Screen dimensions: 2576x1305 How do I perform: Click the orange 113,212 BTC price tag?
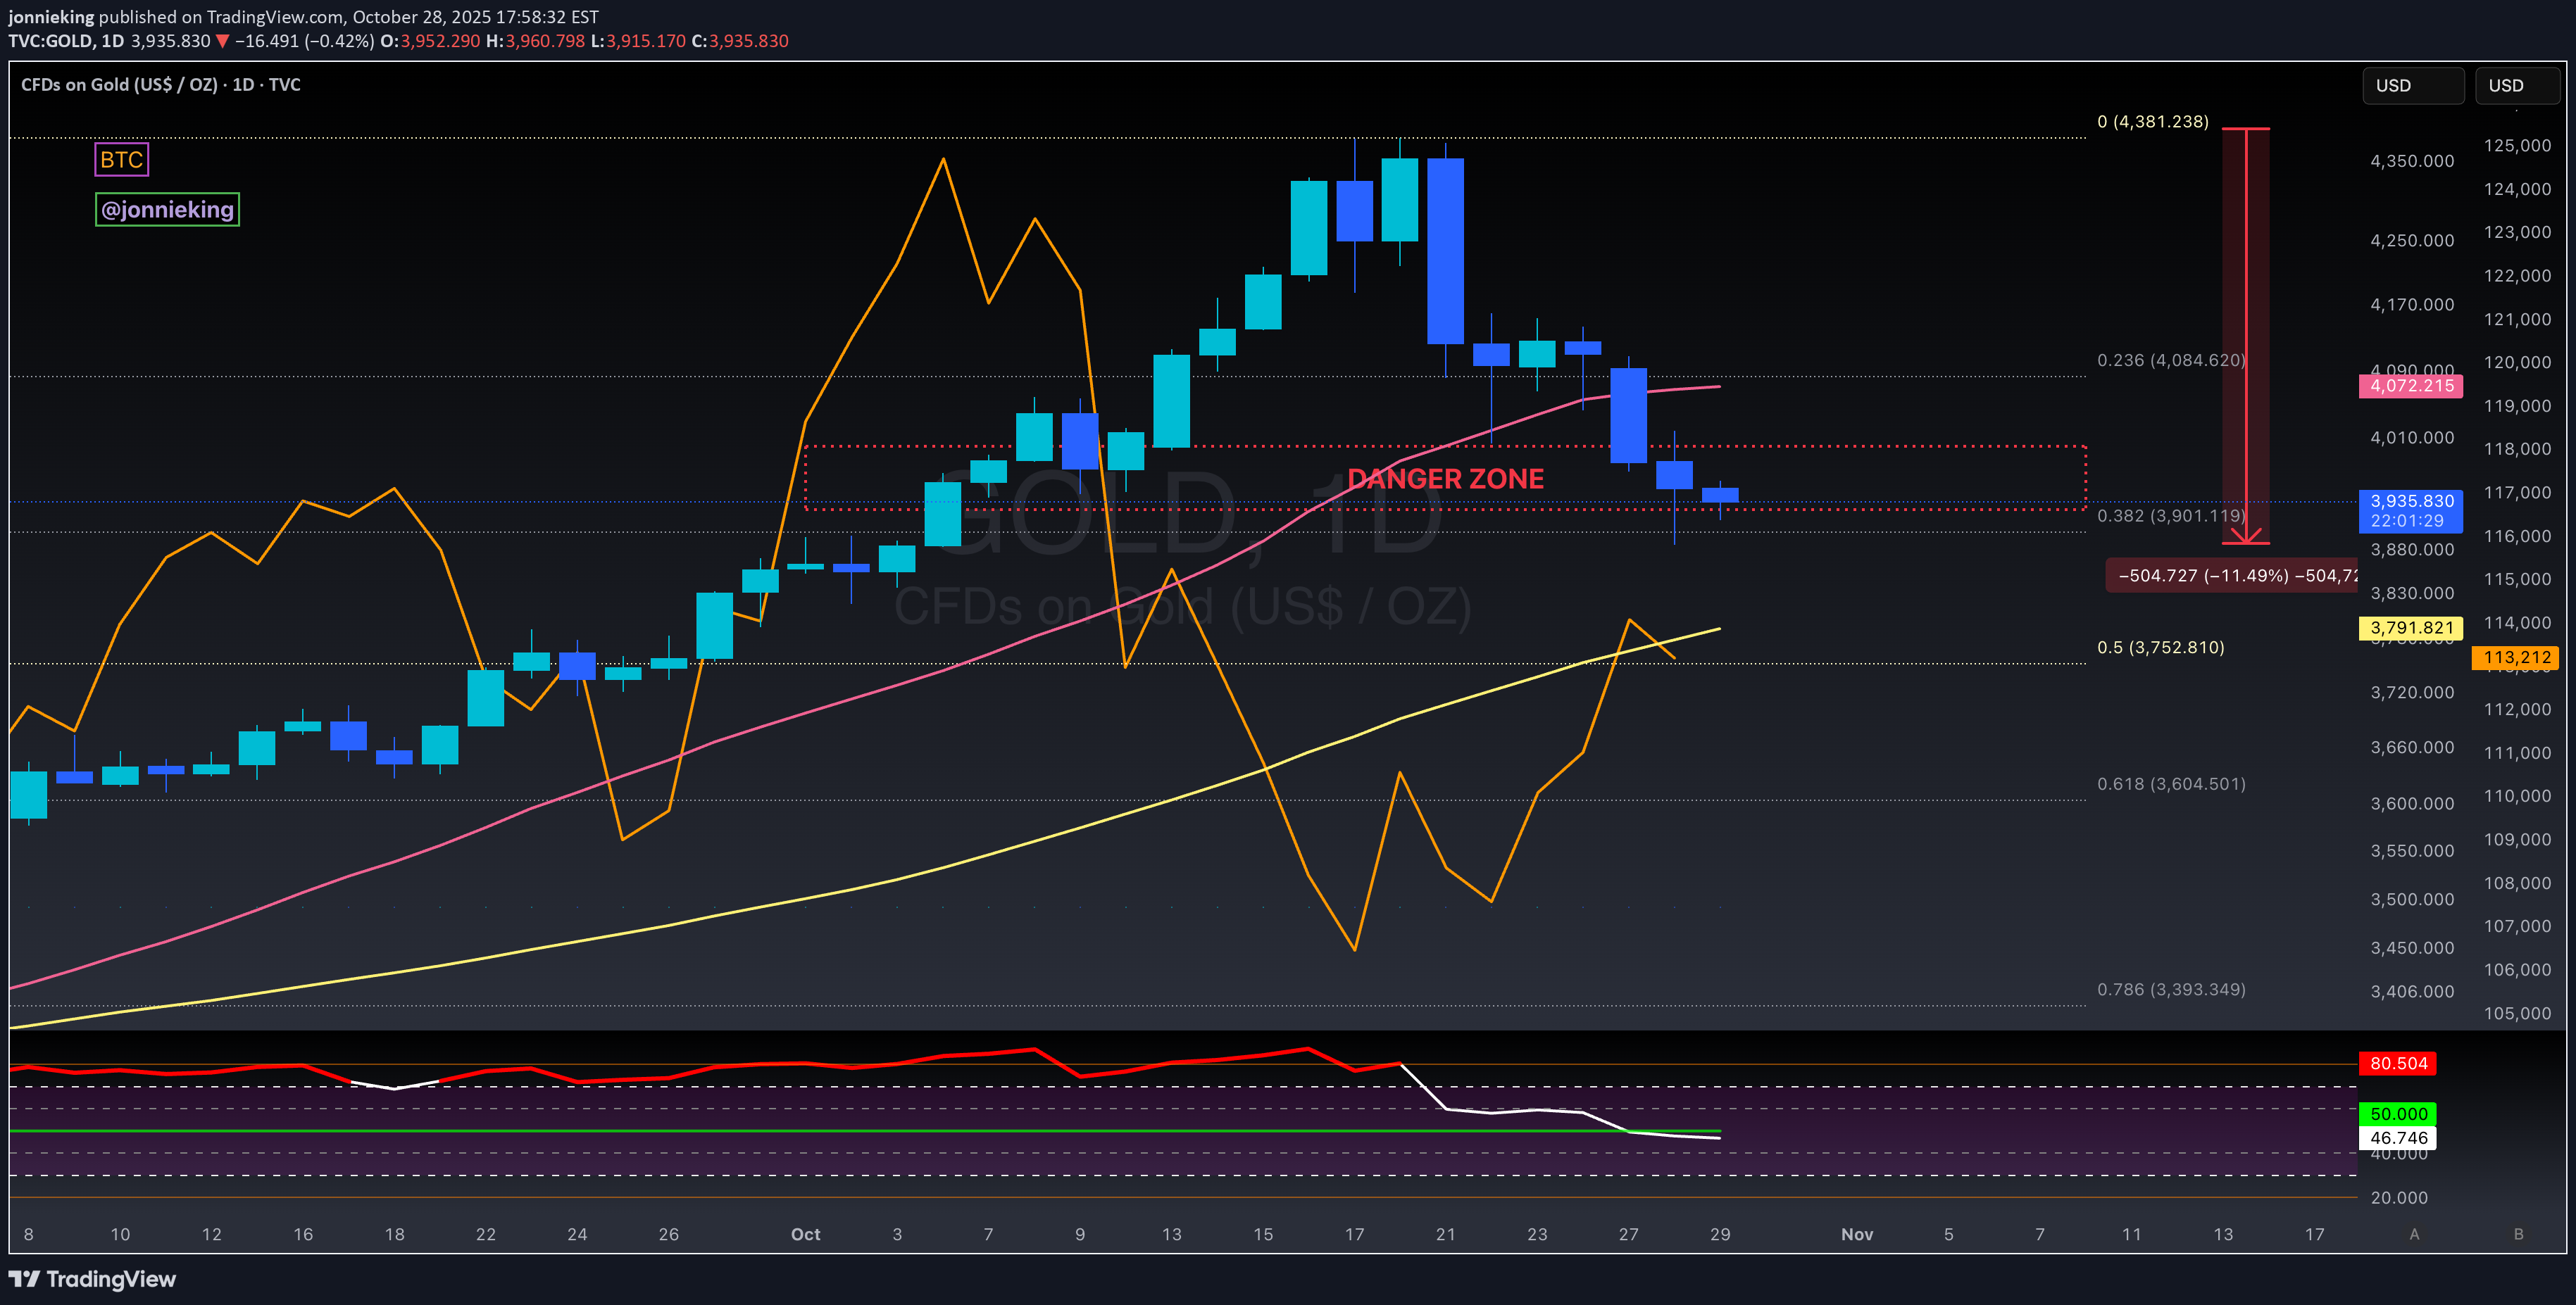[x=2515, y=657]
